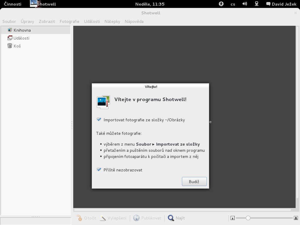Screen dimensions: 300x225
Task: Click the Budiž button
Action: click(x=194, y=181)
